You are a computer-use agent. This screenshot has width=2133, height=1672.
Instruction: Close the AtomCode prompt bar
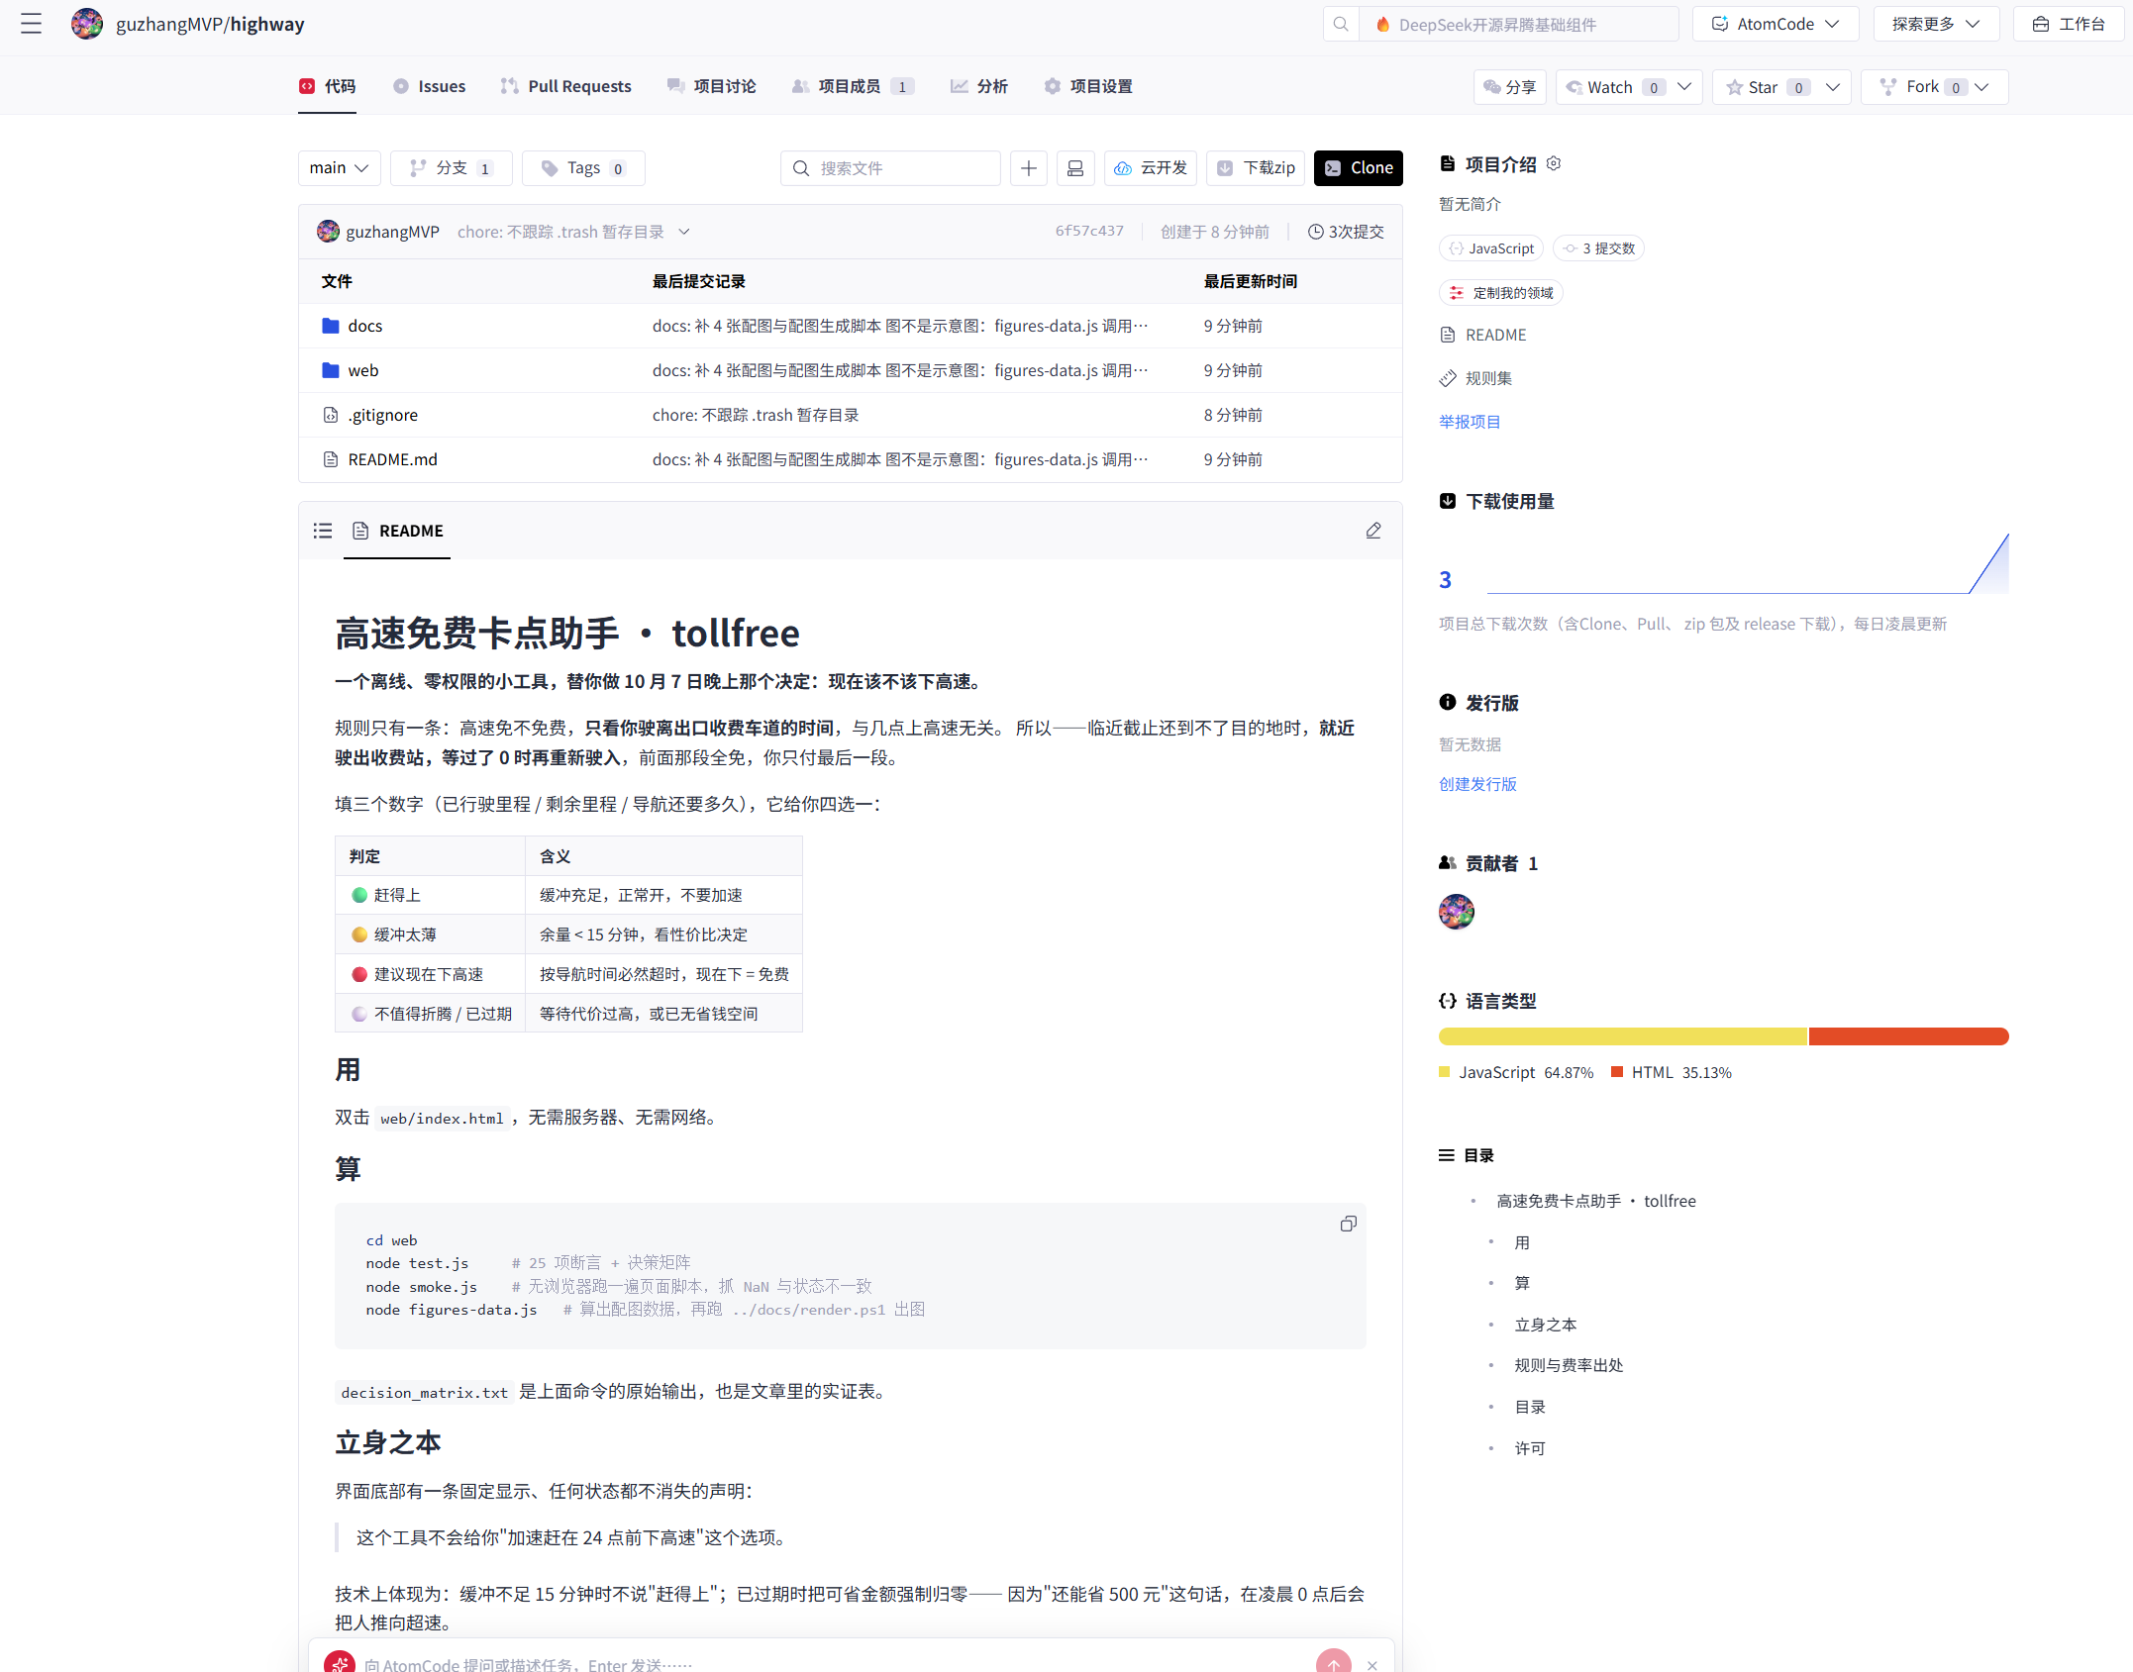(1372, 1665)
